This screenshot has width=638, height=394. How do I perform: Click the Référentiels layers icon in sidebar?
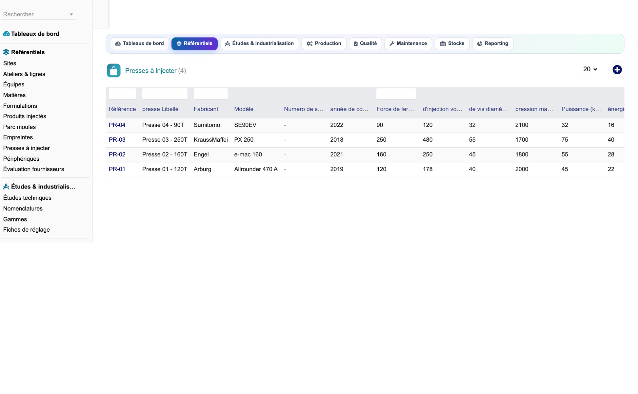coord(6,52)
